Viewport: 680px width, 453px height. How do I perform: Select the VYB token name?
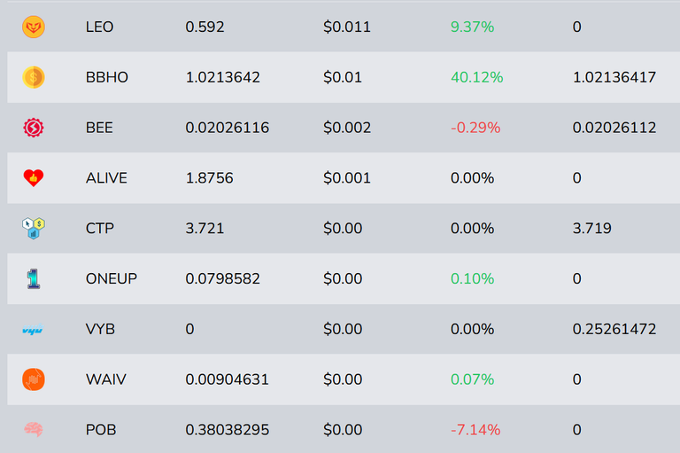click(x=100, y=329)
